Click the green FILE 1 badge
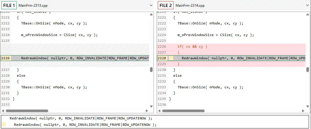 click(8, 6)
